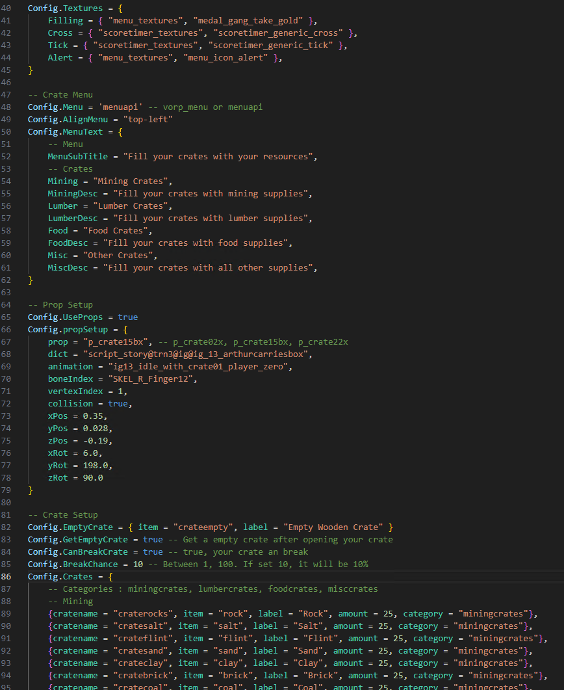Click the "-- Prop Setup" comment line
This screenshot has width=564, height=690.
tap(60, 305)
